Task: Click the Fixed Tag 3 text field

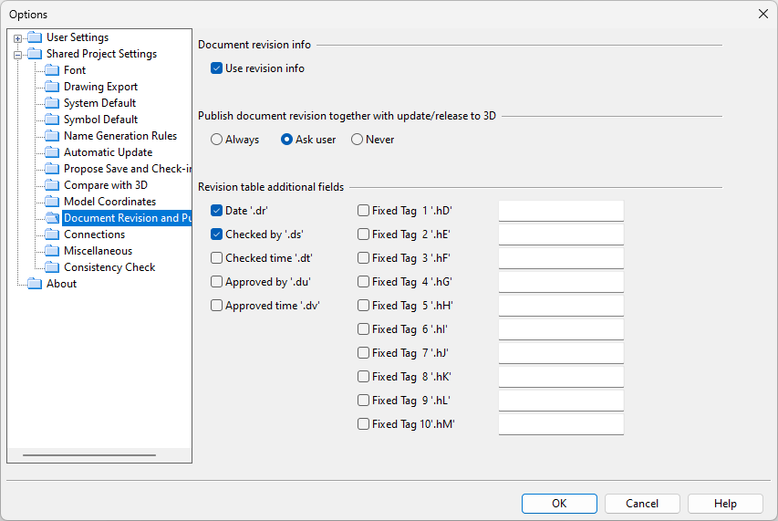Action: pos(561,258)
